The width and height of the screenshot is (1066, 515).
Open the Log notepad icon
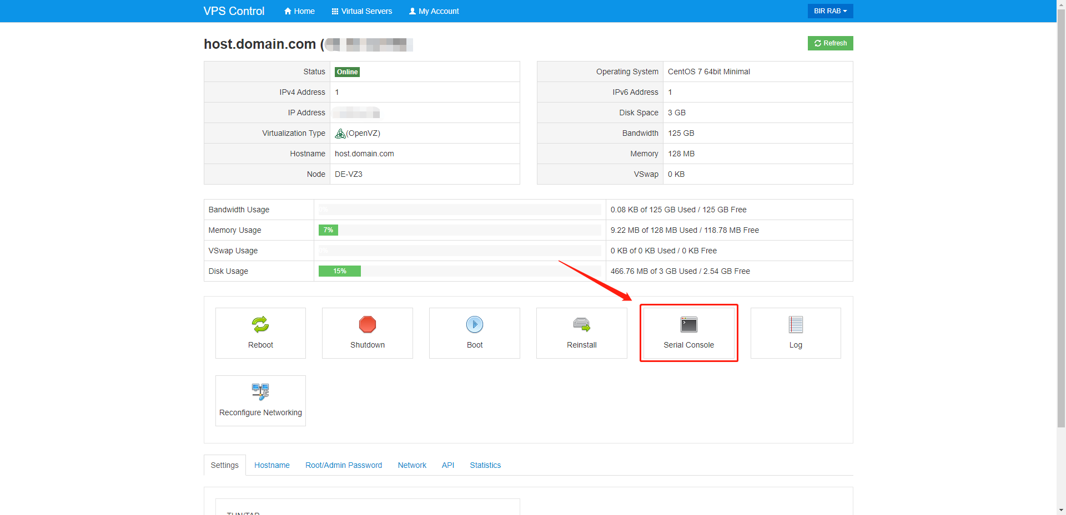796,324
